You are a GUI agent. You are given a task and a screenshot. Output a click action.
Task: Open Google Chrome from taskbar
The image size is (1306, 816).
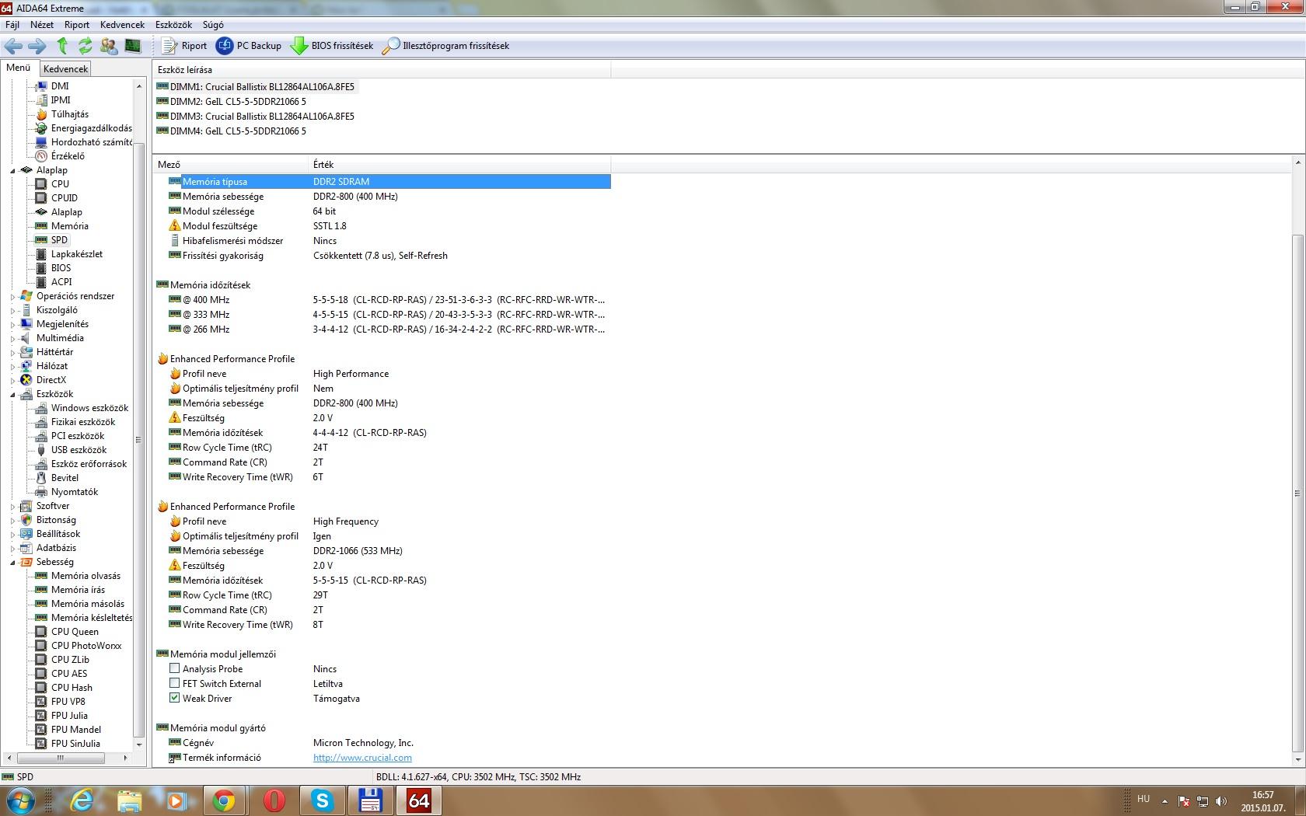click(x=224, y=800)
